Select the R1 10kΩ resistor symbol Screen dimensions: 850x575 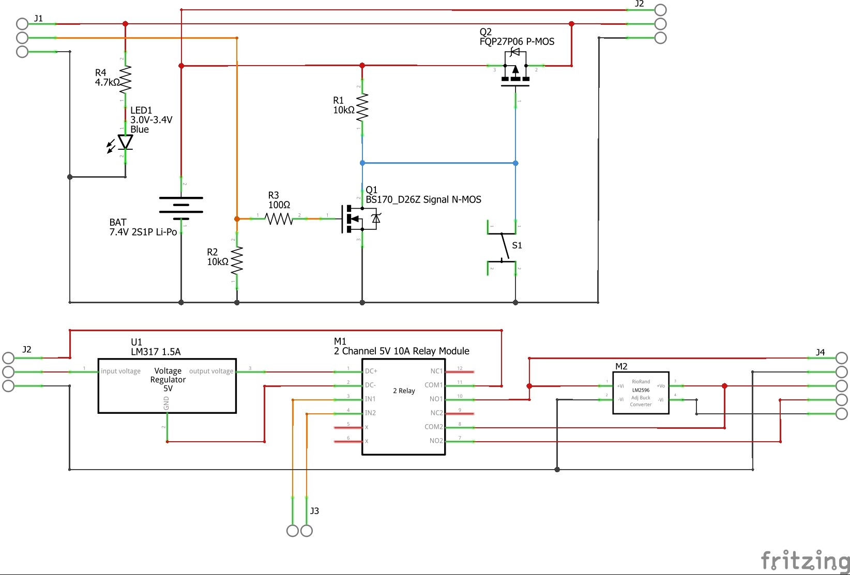pos(362,107)
